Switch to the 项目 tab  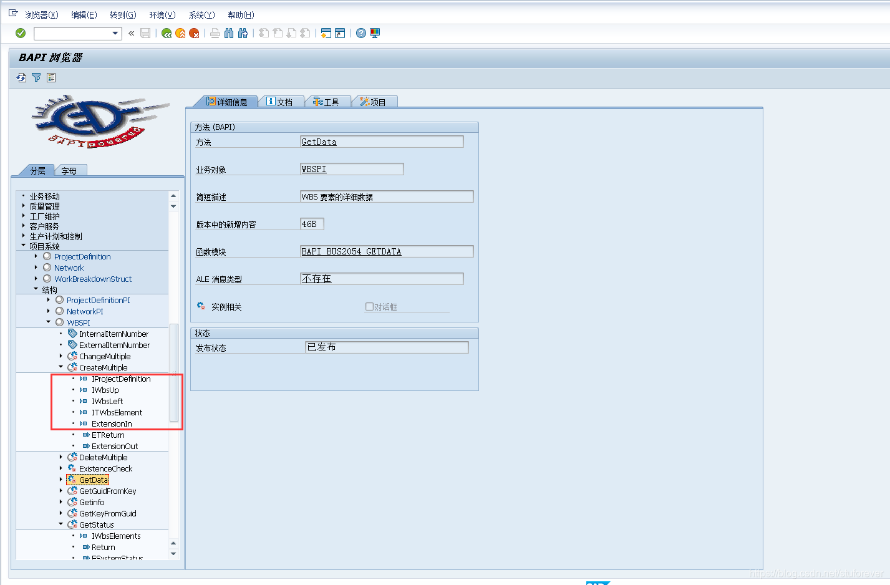[x=374, y=102]
